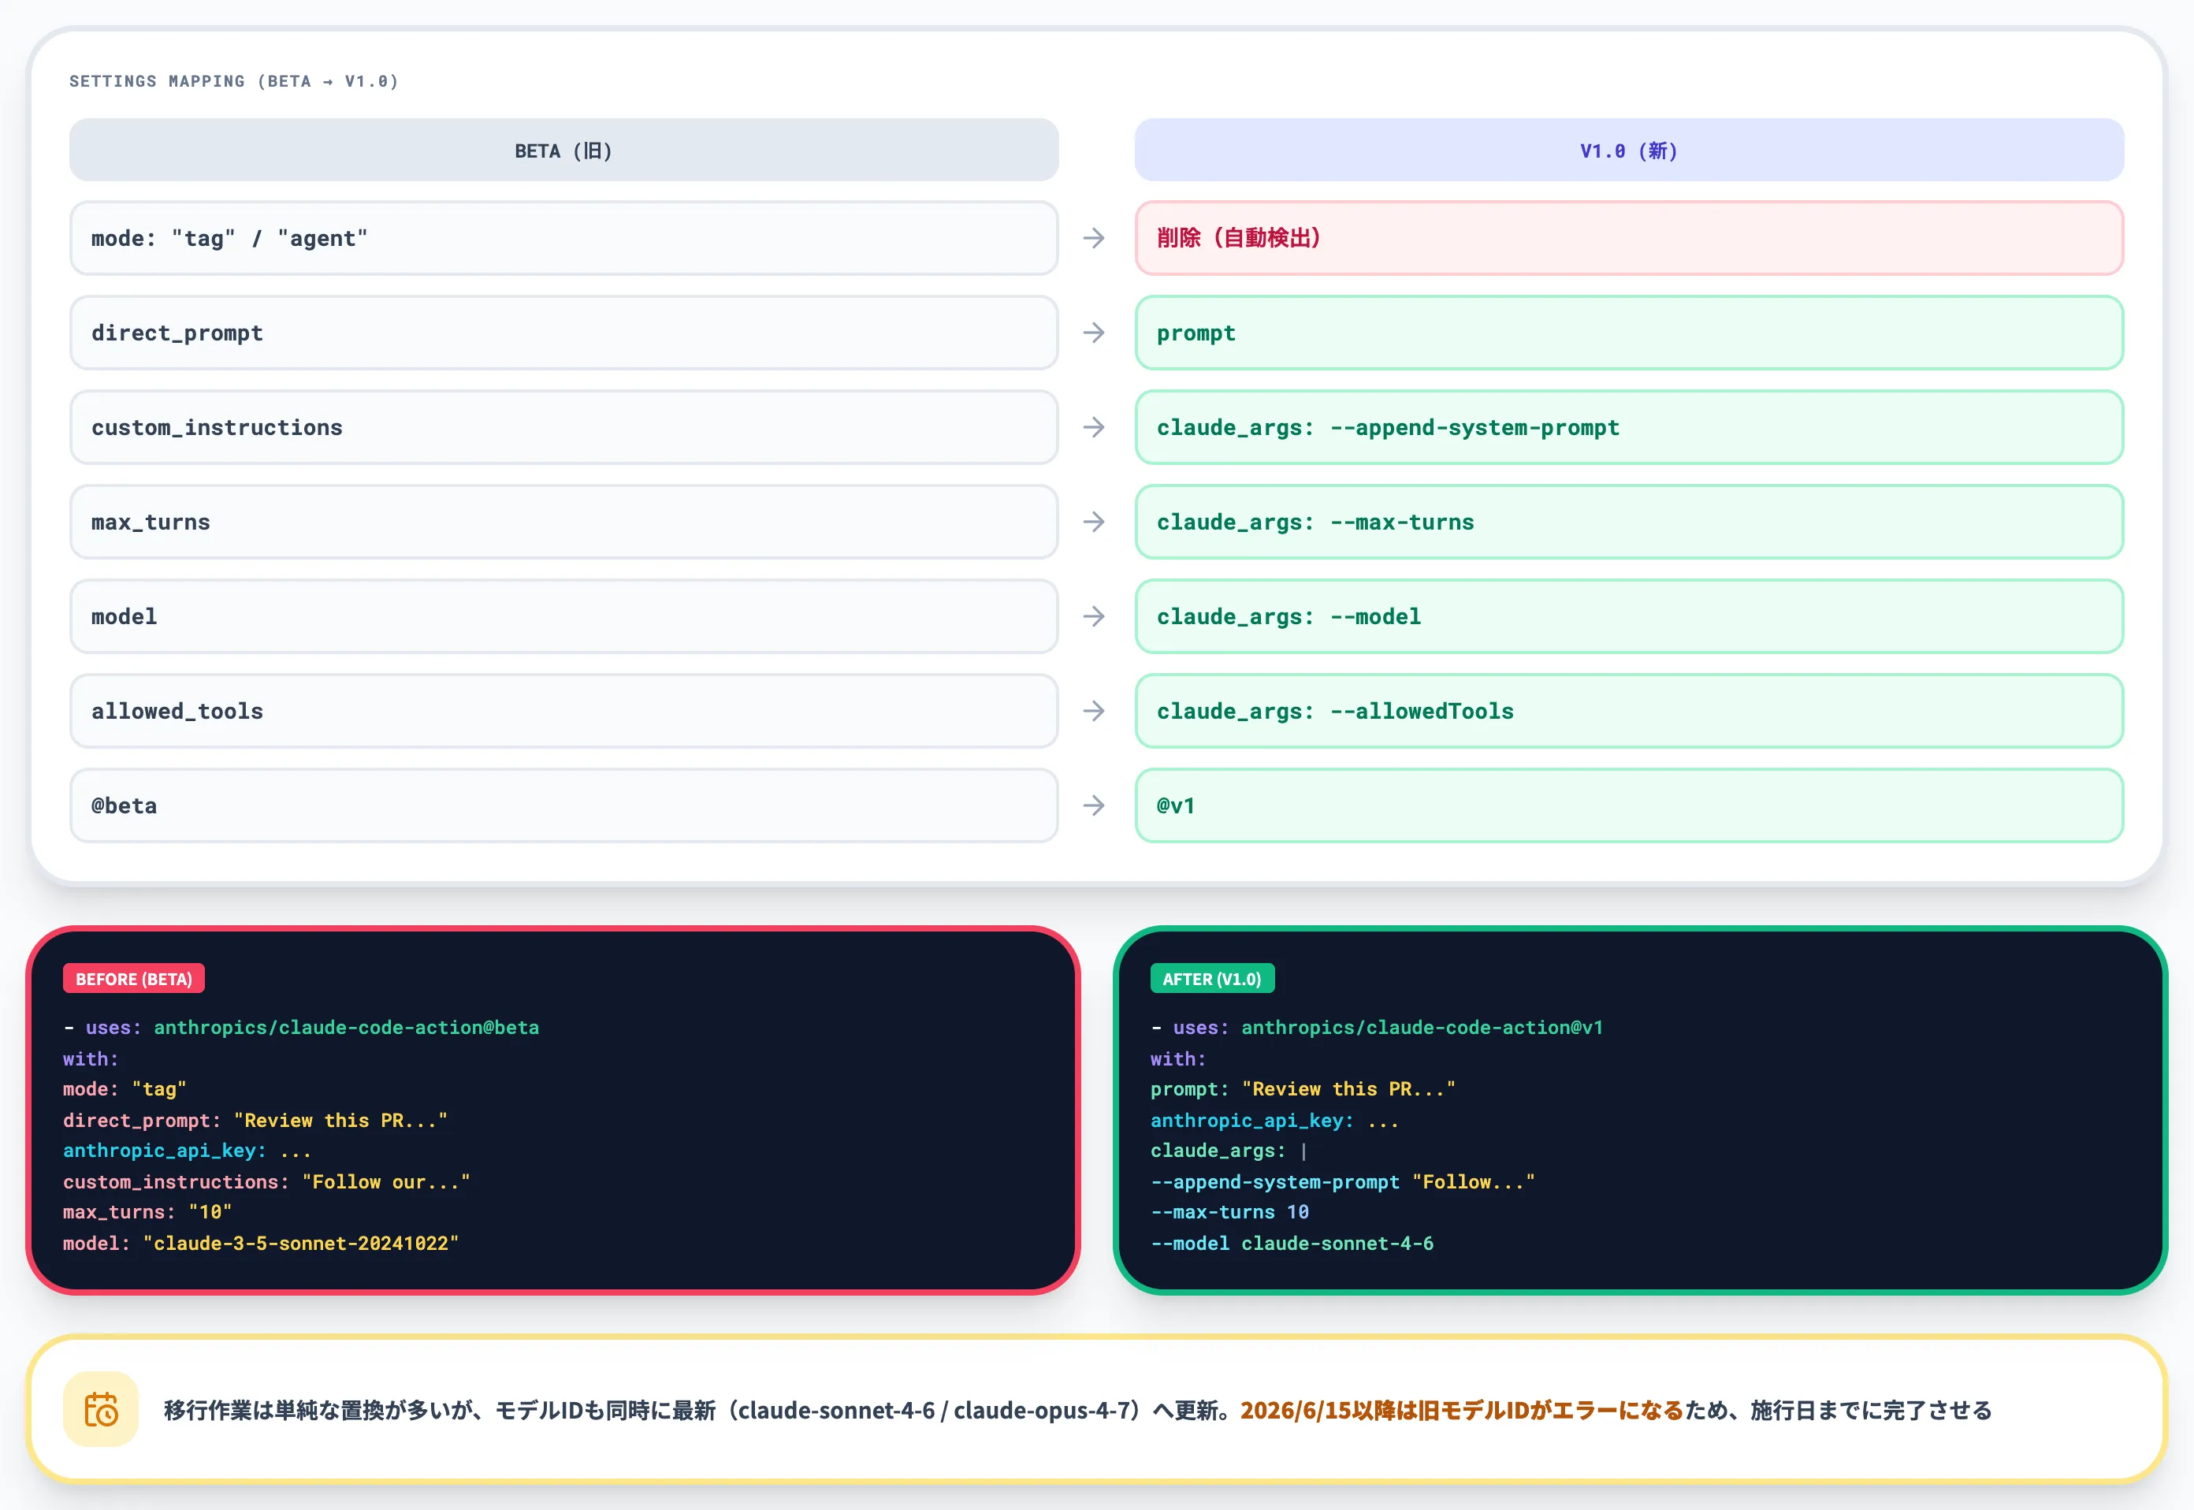Click the arrow after the max_turns table cell

tap(1095, 523)
